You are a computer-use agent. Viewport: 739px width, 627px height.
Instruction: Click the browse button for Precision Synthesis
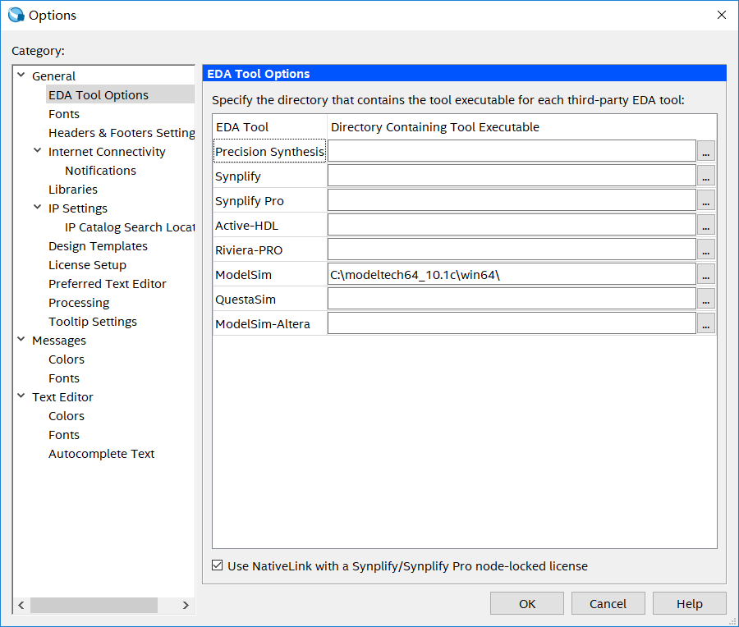[x=705, y=151]
